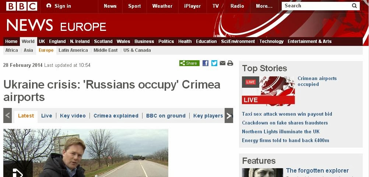Open the More... menu in the top bar
Image resolution: width=369 pixels, height=177 pixels.
[x=264, y=6]
